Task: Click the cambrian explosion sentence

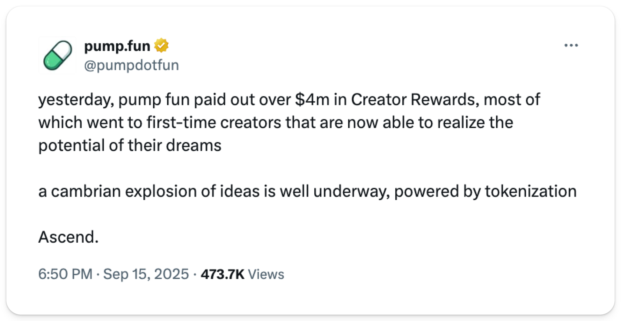Action: [x=307, y=191]
